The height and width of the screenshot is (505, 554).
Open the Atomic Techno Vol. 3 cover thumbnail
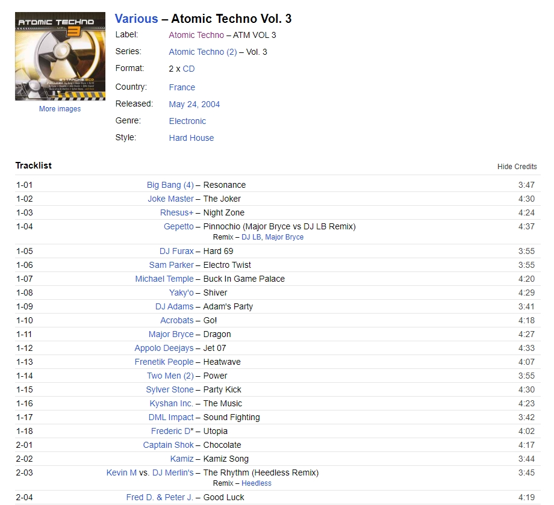[60, 56]
